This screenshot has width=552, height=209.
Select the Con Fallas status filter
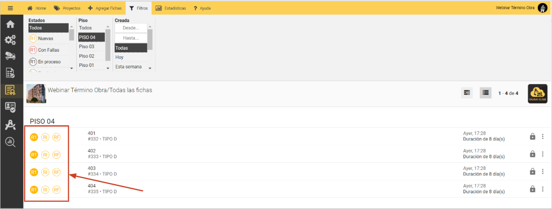point(48,50)
